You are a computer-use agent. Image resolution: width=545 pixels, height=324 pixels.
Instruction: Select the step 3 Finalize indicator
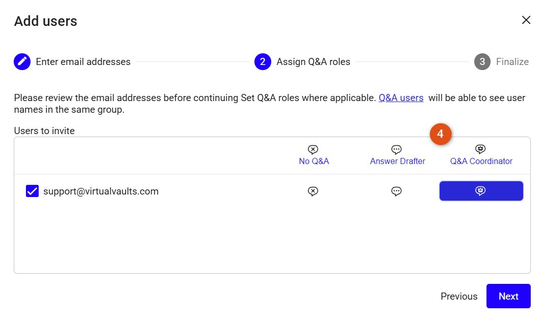[x=482, y=62]
